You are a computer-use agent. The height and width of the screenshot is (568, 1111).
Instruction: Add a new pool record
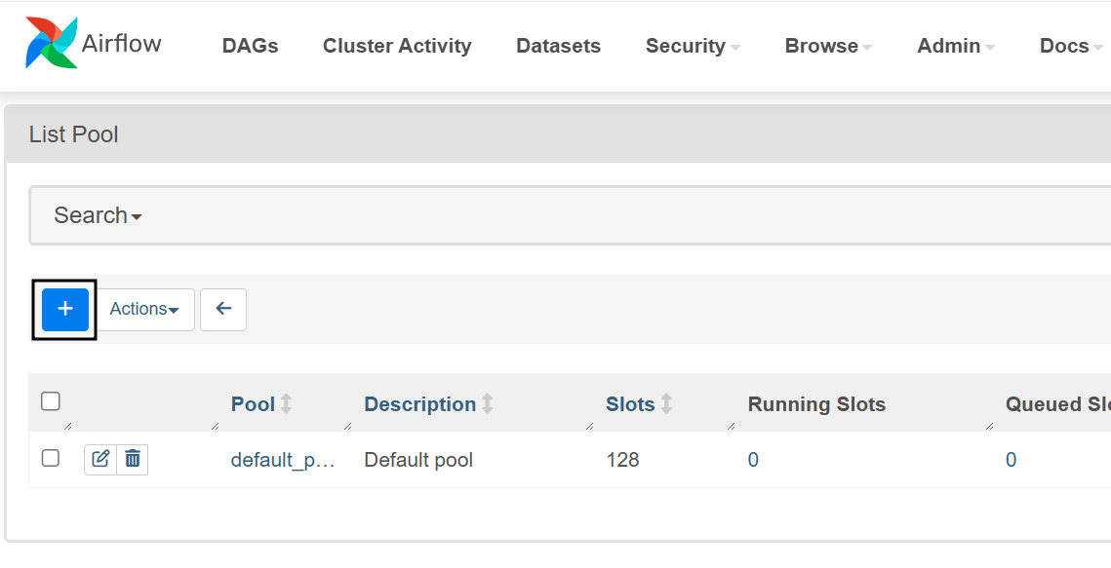65,309
